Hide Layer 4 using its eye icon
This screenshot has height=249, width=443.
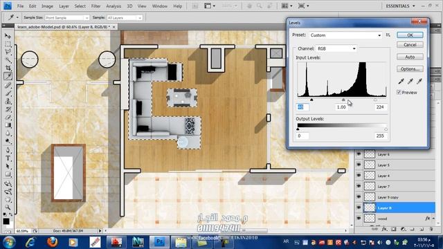[x=359, y=176]
